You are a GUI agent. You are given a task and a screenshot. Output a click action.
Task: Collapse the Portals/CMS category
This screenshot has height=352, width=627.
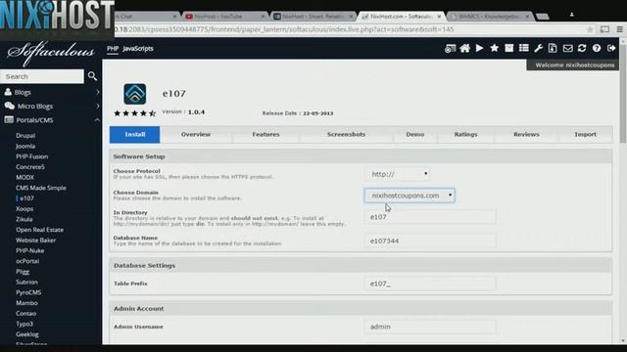[x=97, y=119]
